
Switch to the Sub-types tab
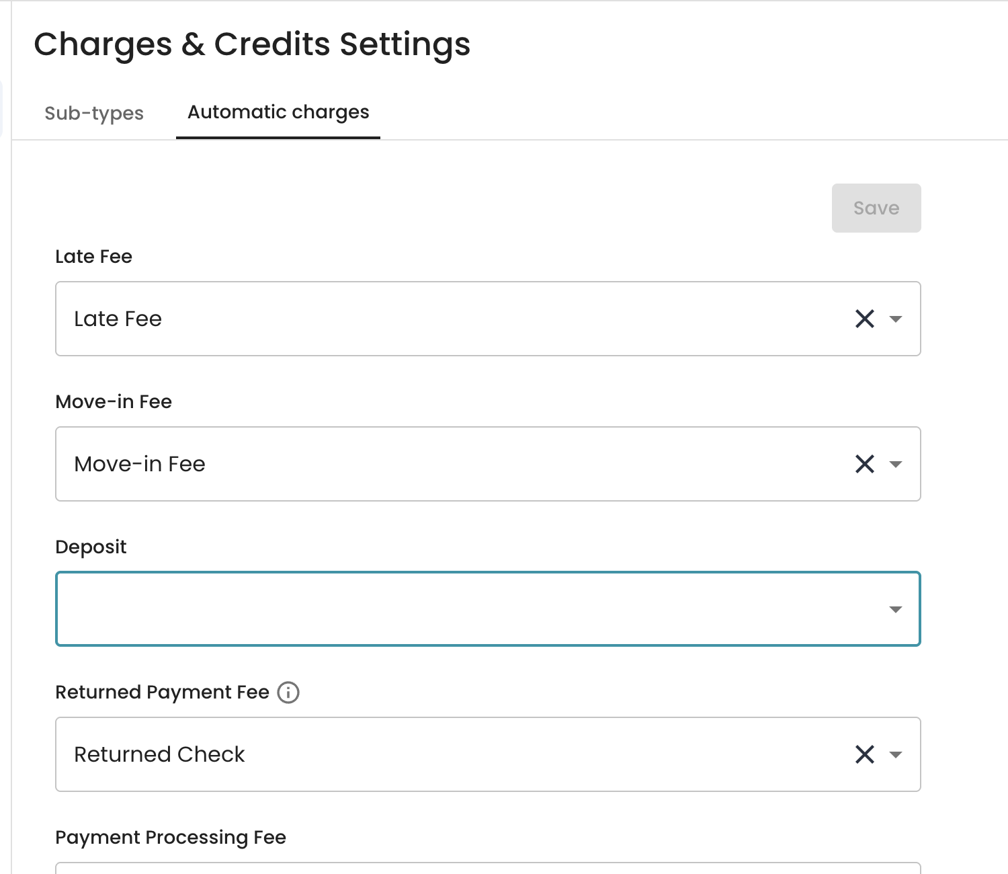click(94, 113)
